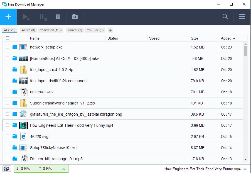Click the delete download trash icon
This screenshot has height=173, width=251.
point(58,17)
